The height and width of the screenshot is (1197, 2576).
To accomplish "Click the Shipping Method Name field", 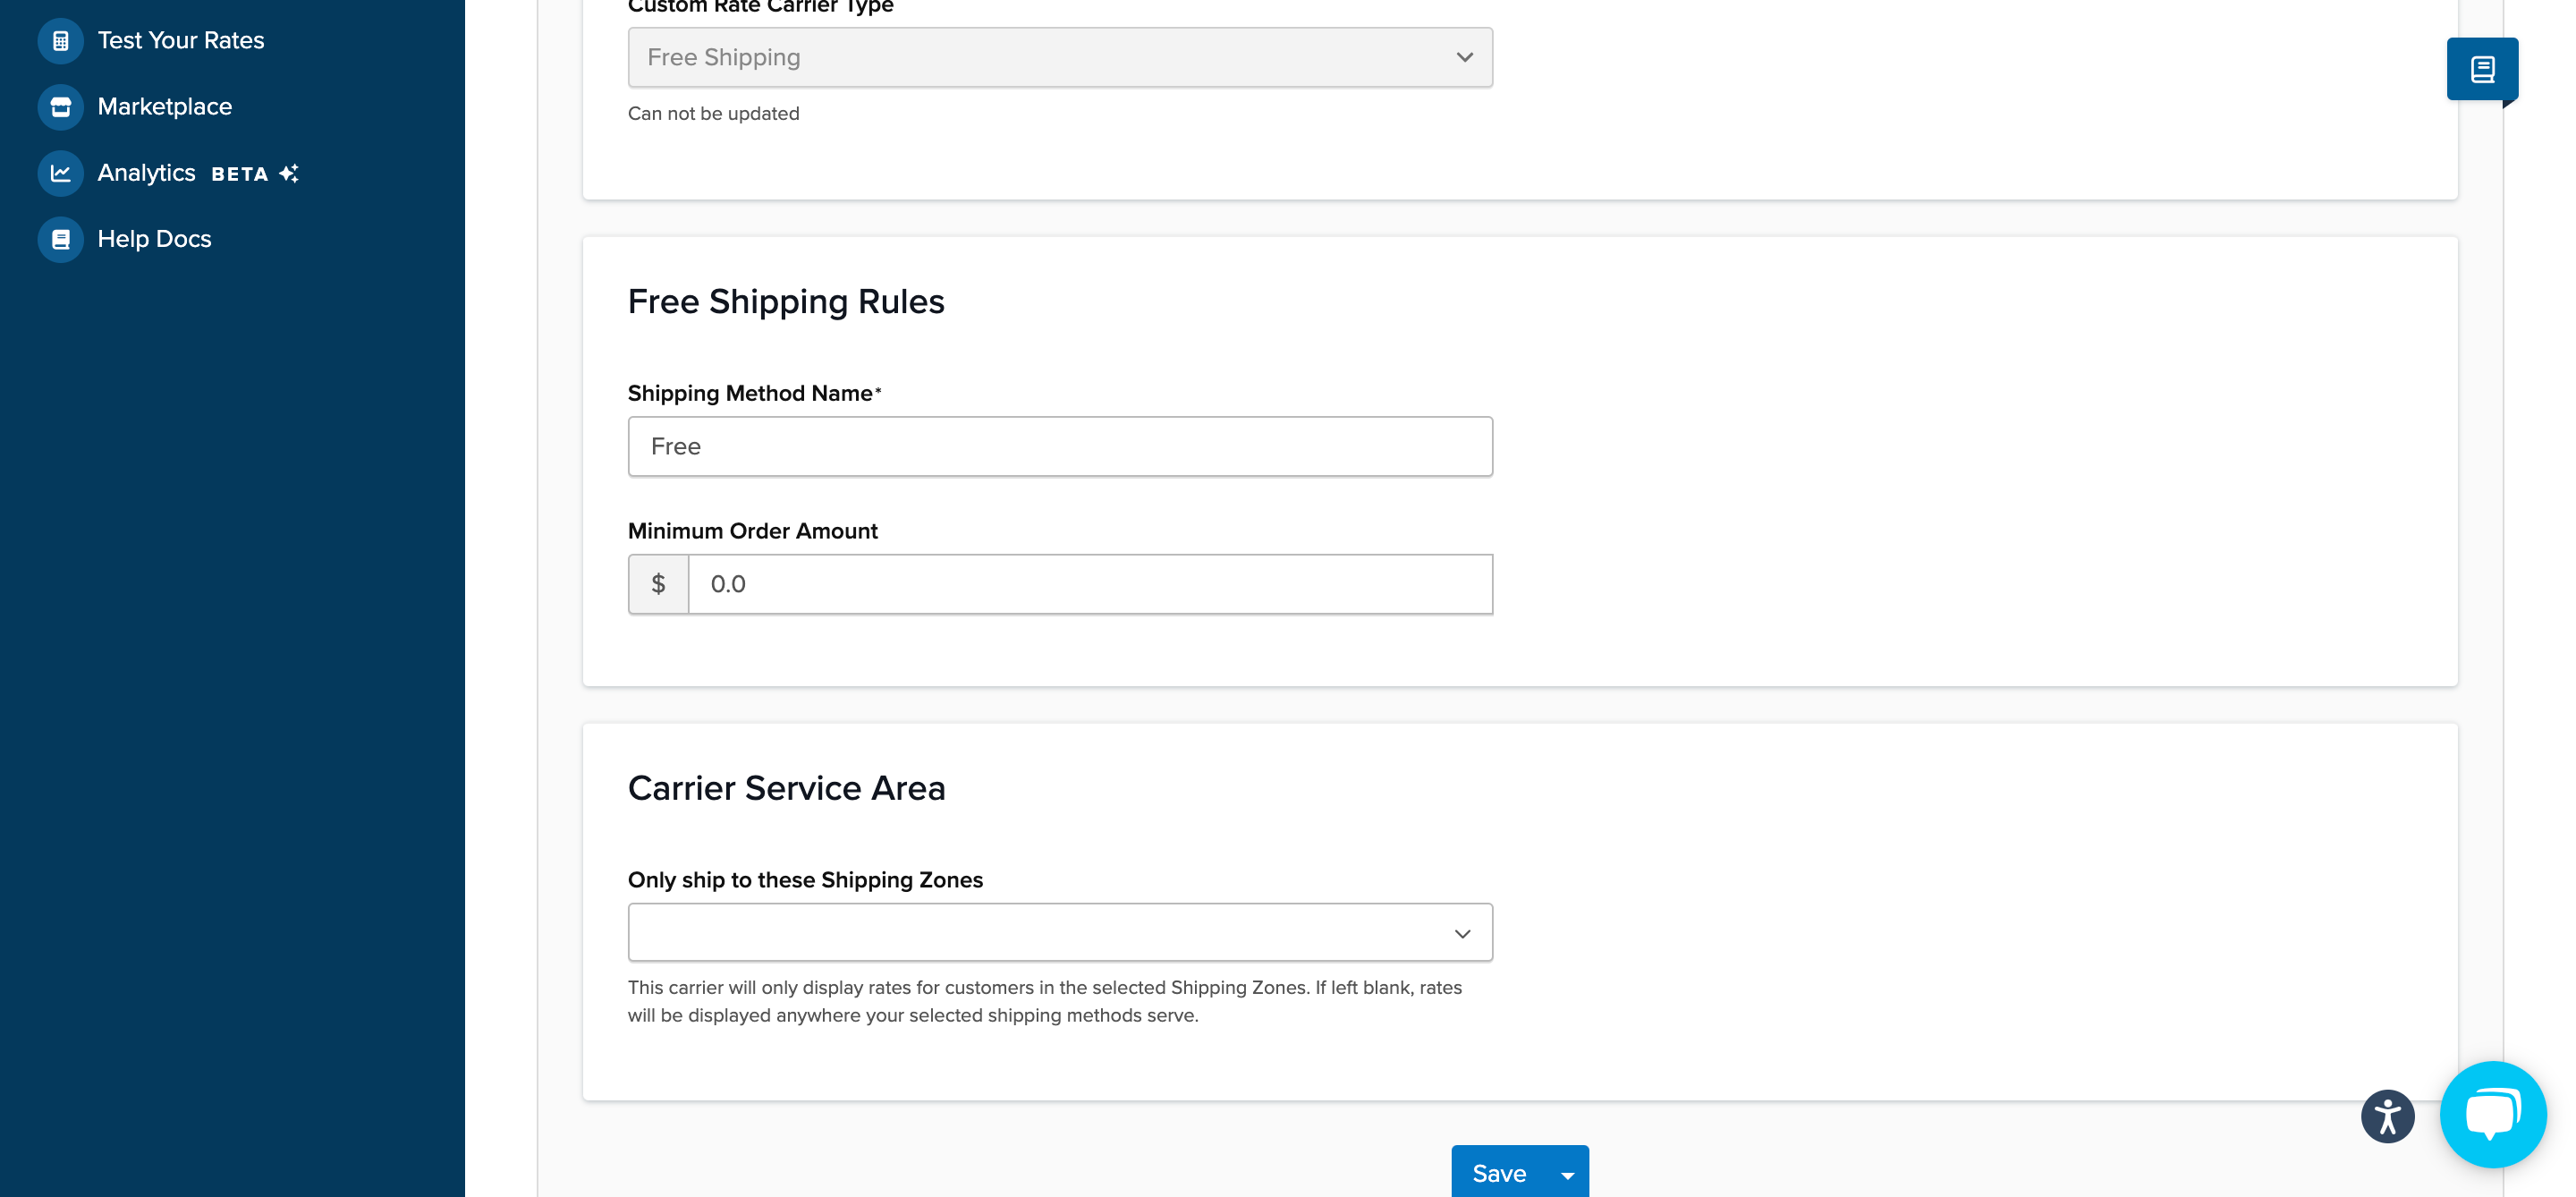I will click(x=1059, y=446).
